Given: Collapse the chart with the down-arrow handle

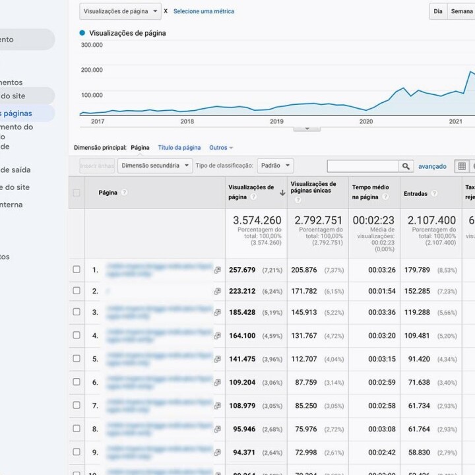Looking at the screenshot, I should click(307, 129).
